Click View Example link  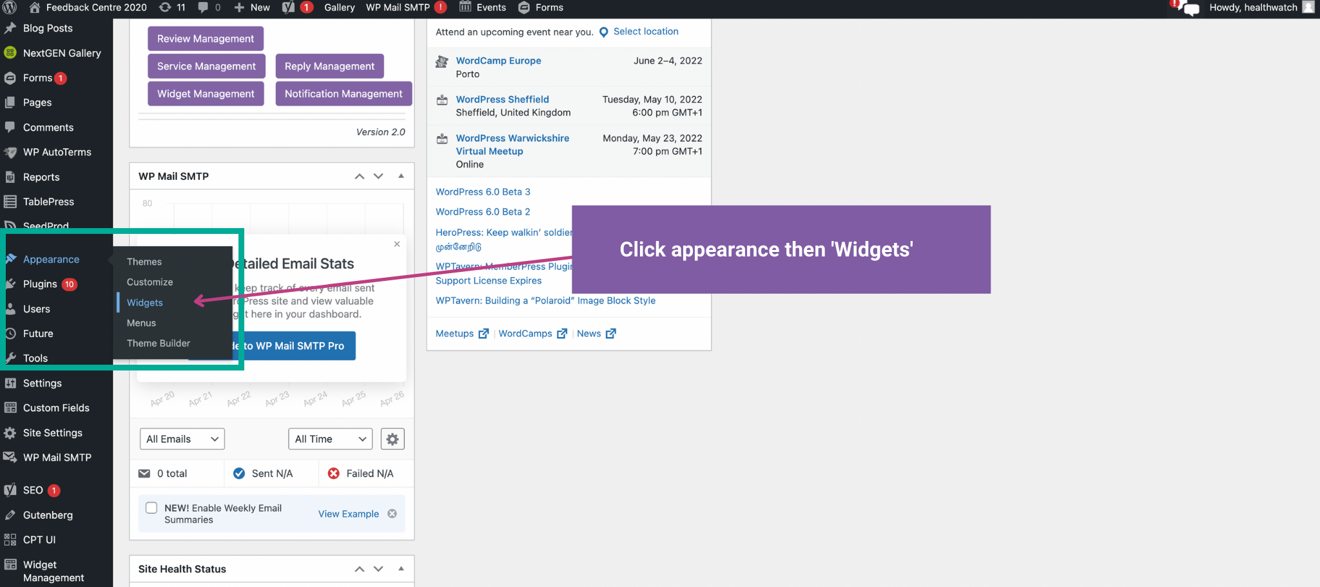(x=349, y=514)
